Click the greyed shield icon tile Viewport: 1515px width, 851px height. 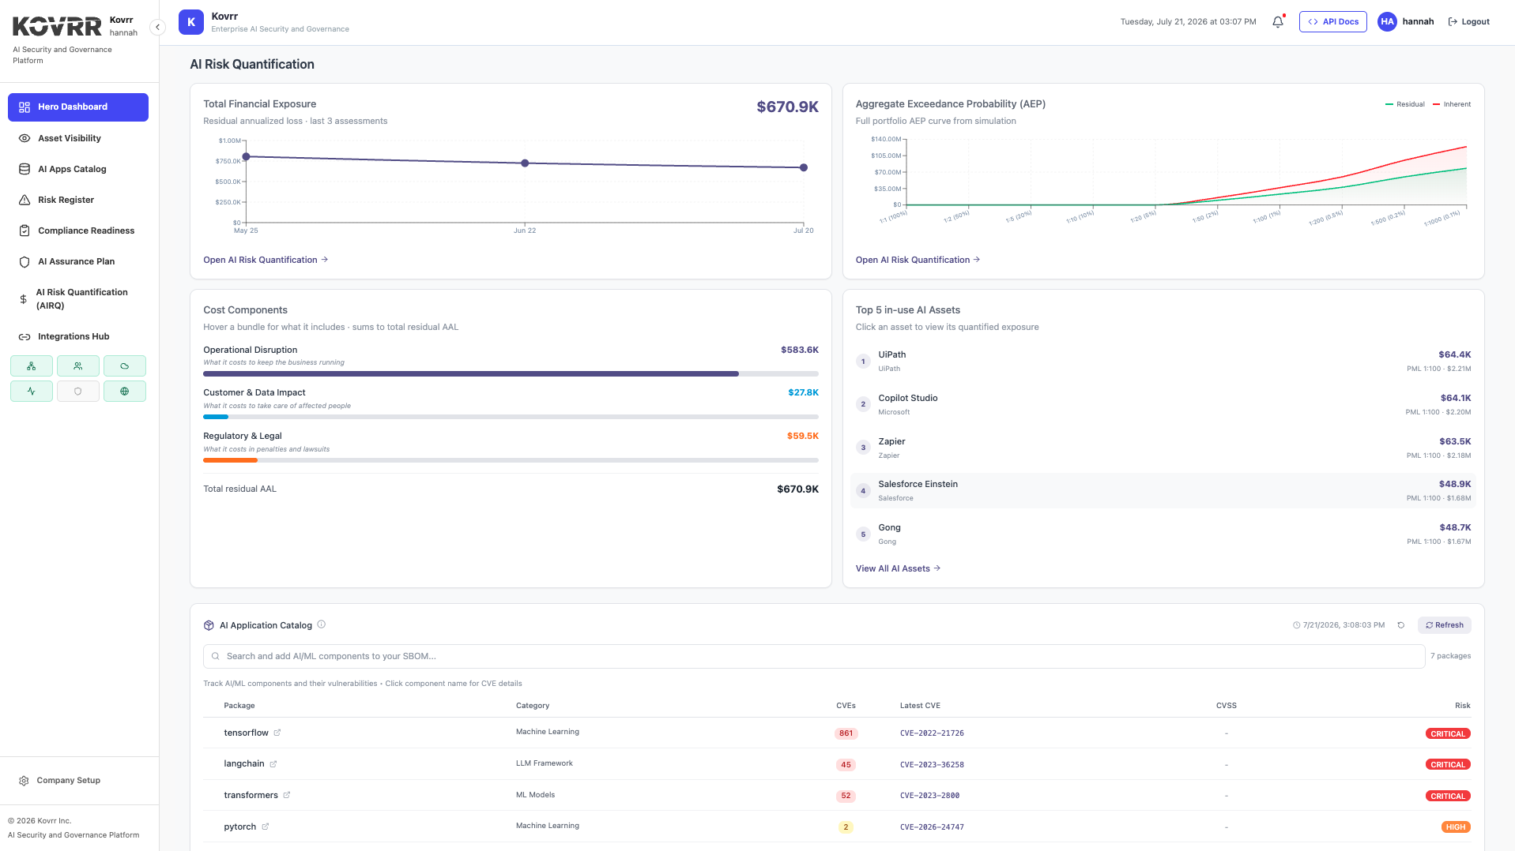78,392
